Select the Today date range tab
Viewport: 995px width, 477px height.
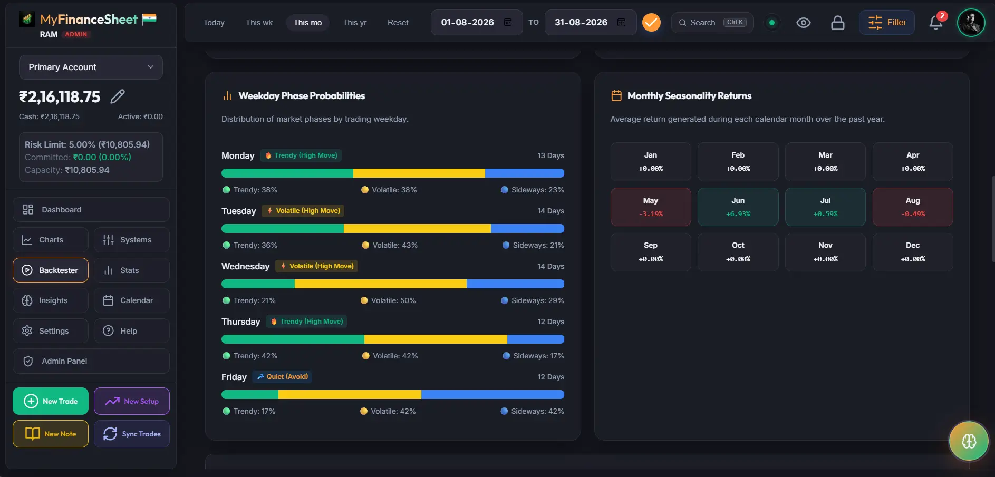tap(214, 23)
